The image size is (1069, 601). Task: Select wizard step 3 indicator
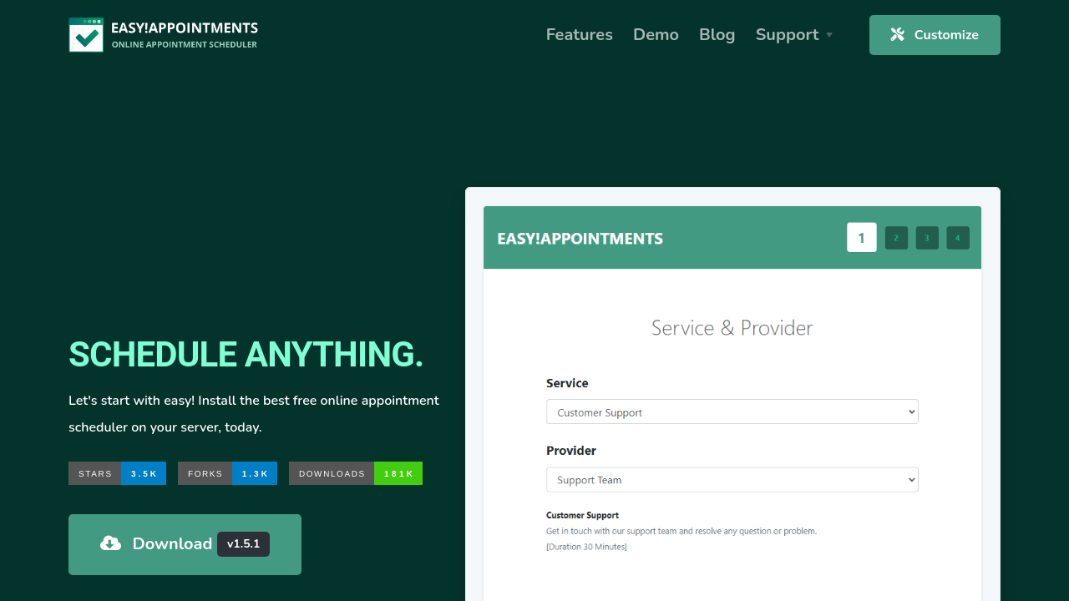(927, 238)
